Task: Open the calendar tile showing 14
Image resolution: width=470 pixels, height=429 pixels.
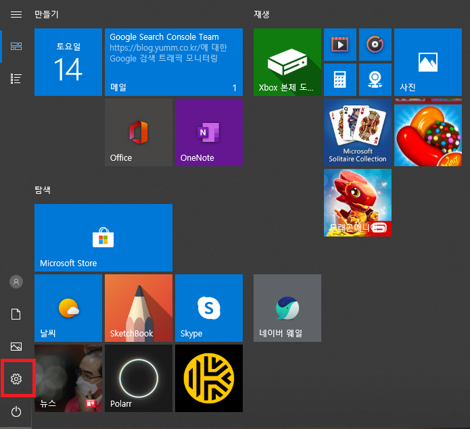Action: pos(68,62)
